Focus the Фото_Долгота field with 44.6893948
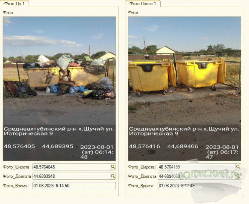This screenshot has width=249, height=204. click(71, 176)
